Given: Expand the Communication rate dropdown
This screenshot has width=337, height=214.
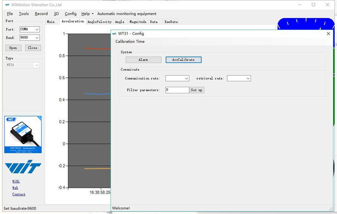Looking at the screenshot, I should [x=186, y=79].
